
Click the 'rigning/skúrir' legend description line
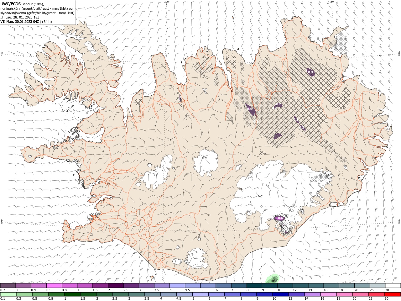(x=36, y=8)
